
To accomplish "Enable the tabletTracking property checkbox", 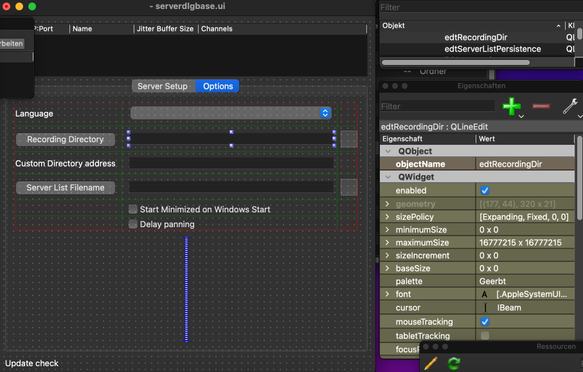I will pyautogui.click(x=485, y=335).
